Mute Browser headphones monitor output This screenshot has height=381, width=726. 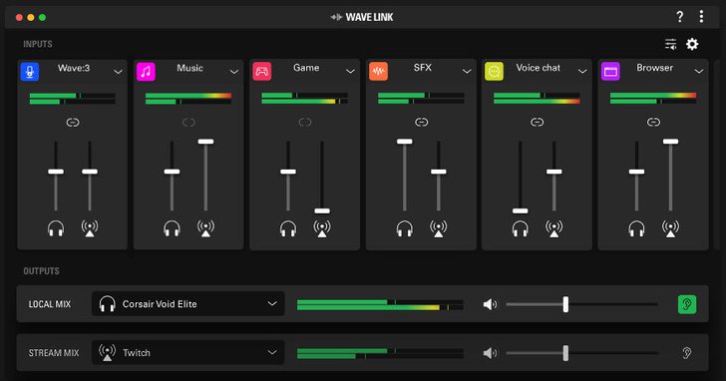pyautogui.click(x=636, y=228)
